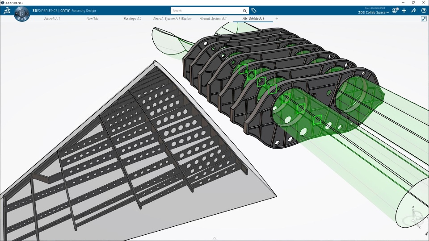The height and width of the screenshot is (241, 429).
Task: Switch to the Aircraft A.1 tab
Action: click(x=52, y=19)
